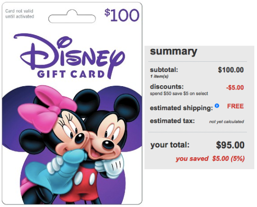Screen dimensions: 257x207
Task: Click the FREE shipping label
Action: [x=235, y=106]
